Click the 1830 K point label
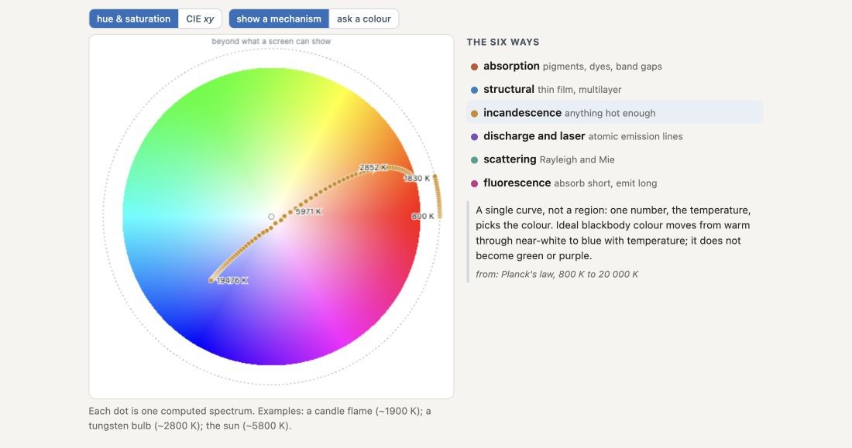Image resolution: width=852 pixels, height=448 pixels. (417, 178)
